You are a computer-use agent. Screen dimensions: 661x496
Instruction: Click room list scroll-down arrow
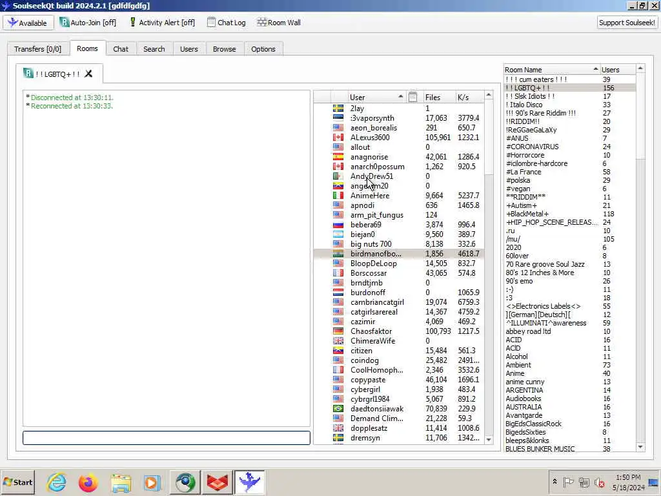pos(640,447)
